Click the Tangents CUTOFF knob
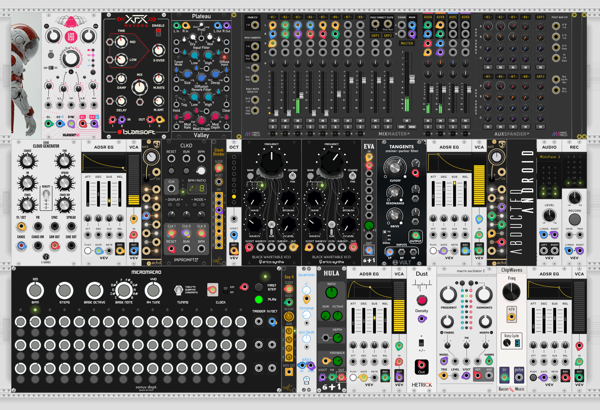Viewport: 600px width, 410px height. pyautogui.click(x=395, y=167)
